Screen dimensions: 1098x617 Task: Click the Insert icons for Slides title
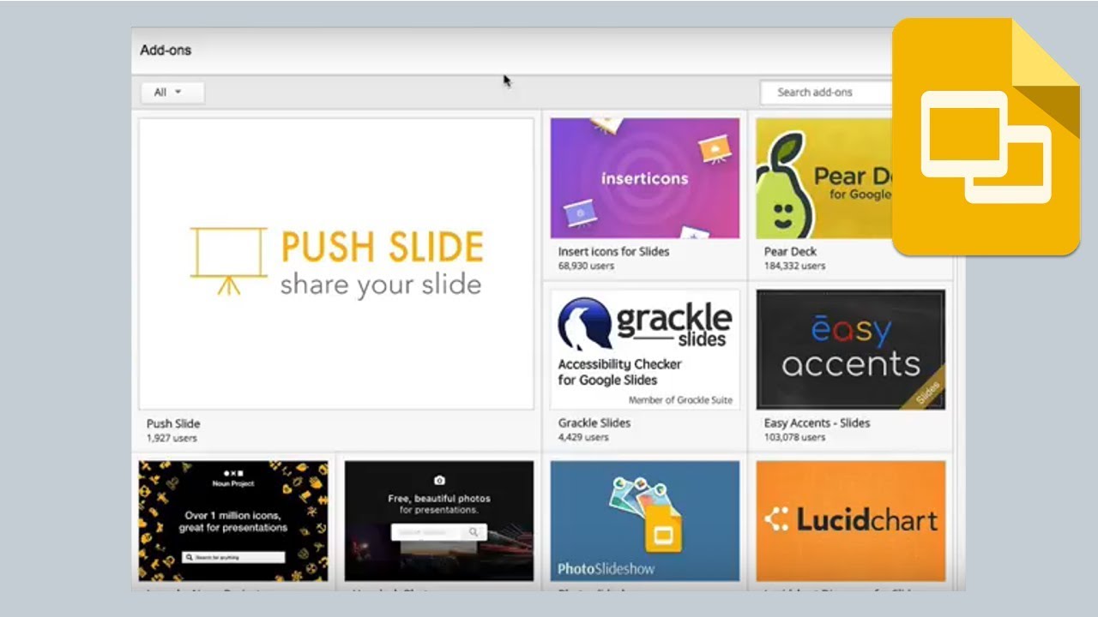point(613,252)
